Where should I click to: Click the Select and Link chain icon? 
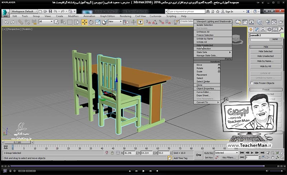pos(20,22)
